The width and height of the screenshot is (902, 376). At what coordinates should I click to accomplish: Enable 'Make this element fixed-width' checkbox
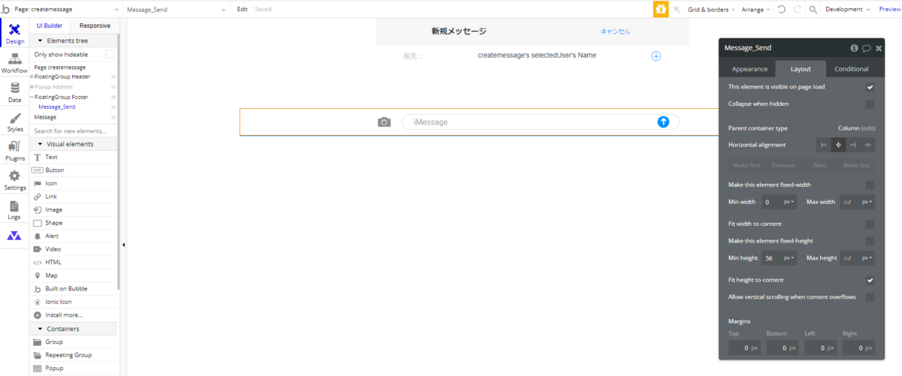pos(870,185)
